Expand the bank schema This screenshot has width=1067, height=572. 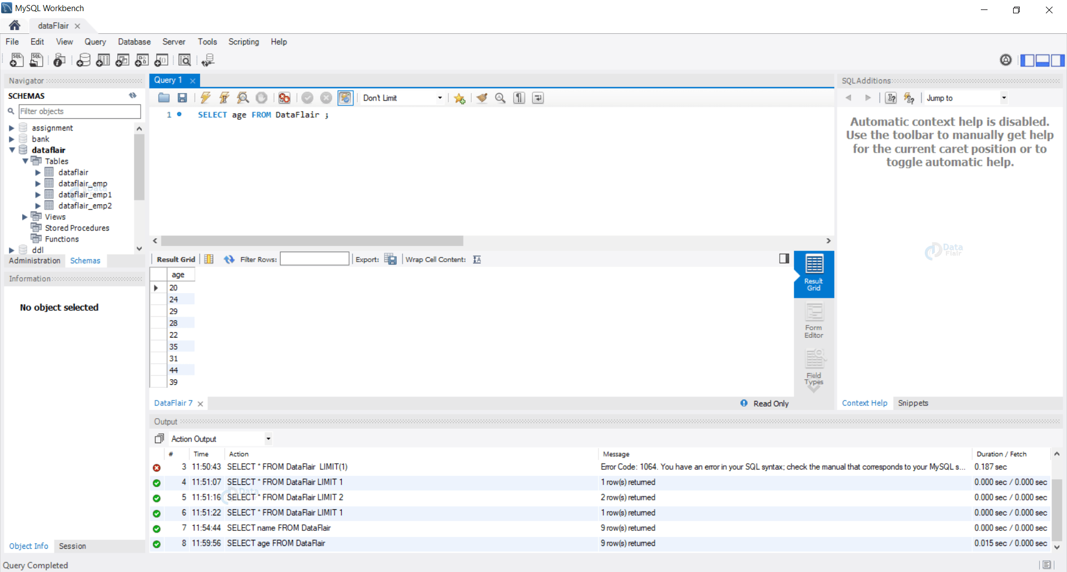12,139
